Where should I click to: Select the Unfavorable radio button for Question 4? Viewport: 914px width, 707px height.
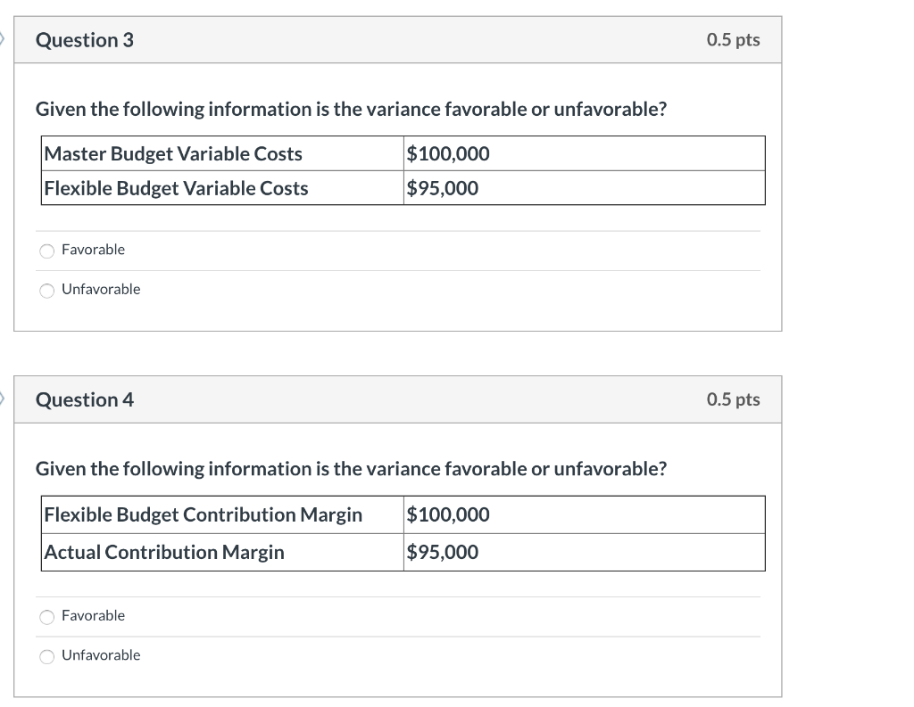click(46, 655)
